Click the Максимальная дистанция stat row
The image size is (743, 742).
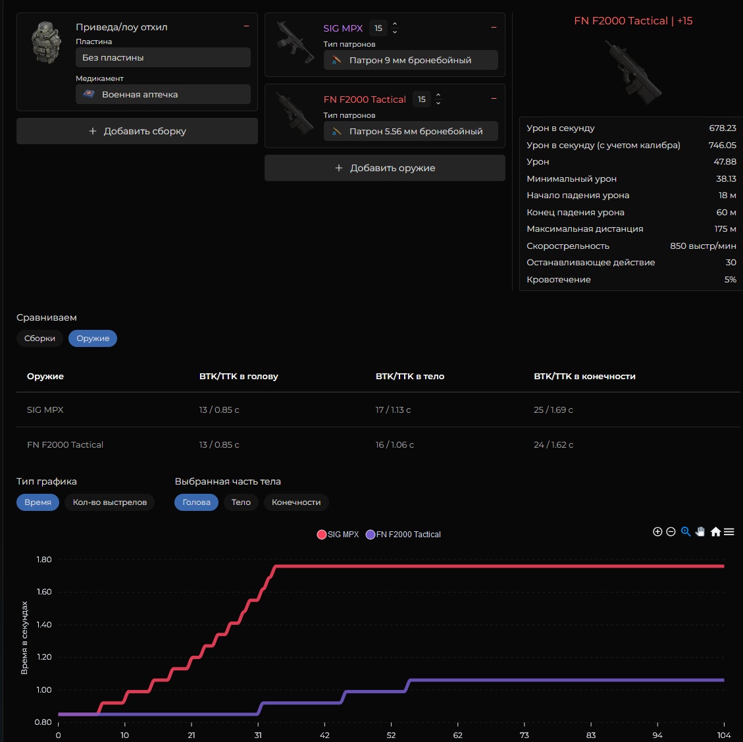pos(631,228)
